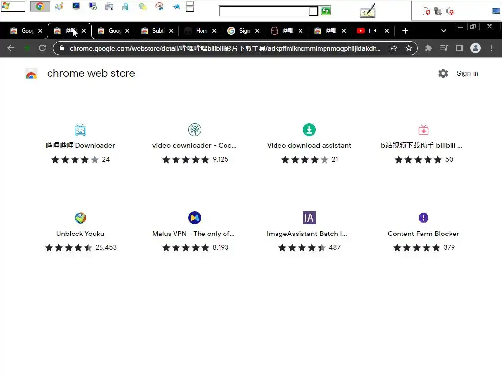Share this page icon
Screen dimensions: 502x376
(393, 48)
